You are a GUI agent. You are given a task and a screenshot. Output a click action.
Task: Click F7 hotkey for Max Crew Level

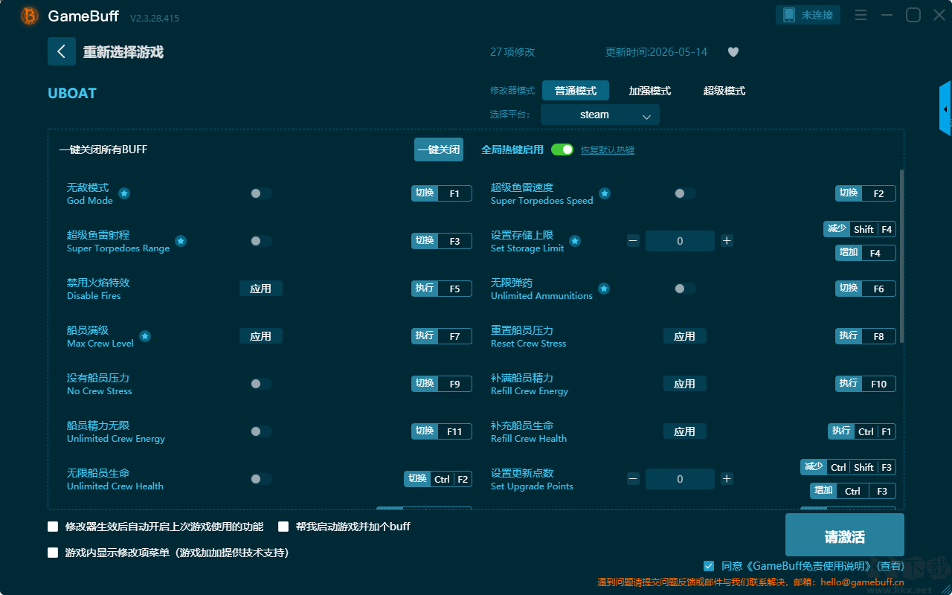point(442,336)
